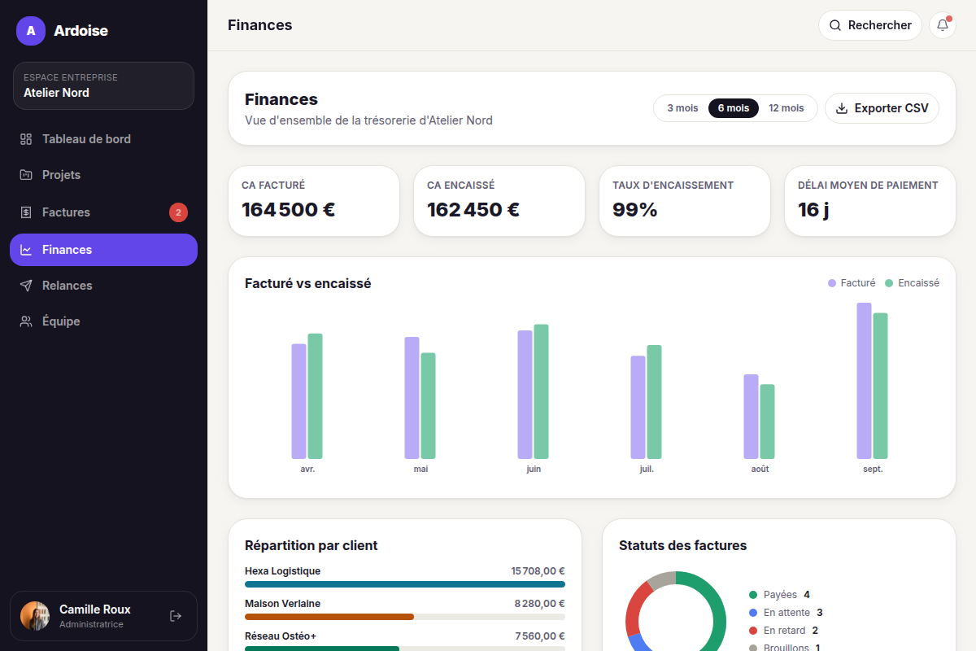Click the invoice status donut chart
Screen dimensions: 976x651
(676, 611)
